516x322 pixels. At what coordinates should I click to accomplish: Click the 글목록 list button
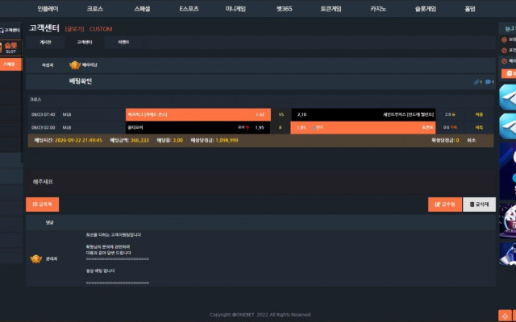tap(43, 204)
